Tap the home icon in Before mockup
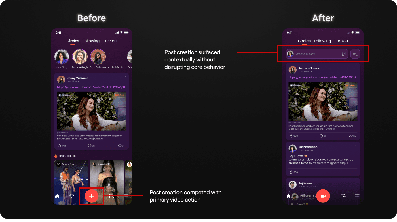This screenshot has width=397, height=222. 57,196
